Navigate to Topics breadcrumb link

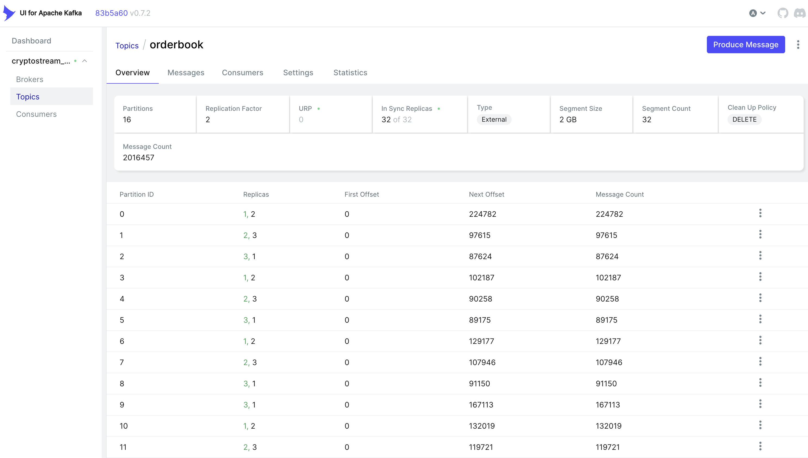pyautogui.click(x=127, y=46)
